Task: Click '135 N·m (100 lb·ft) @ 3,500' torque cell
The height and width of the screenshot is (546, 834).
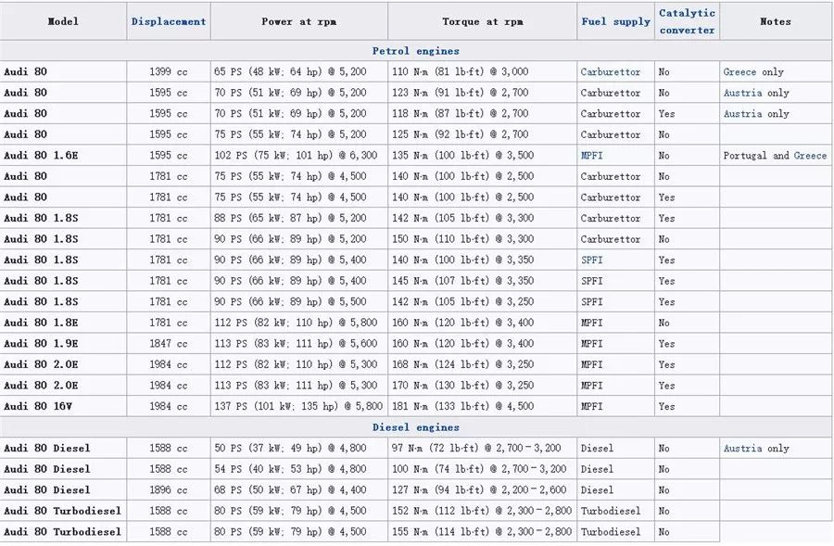Action: pyautogui.click(x=483, y=156)
